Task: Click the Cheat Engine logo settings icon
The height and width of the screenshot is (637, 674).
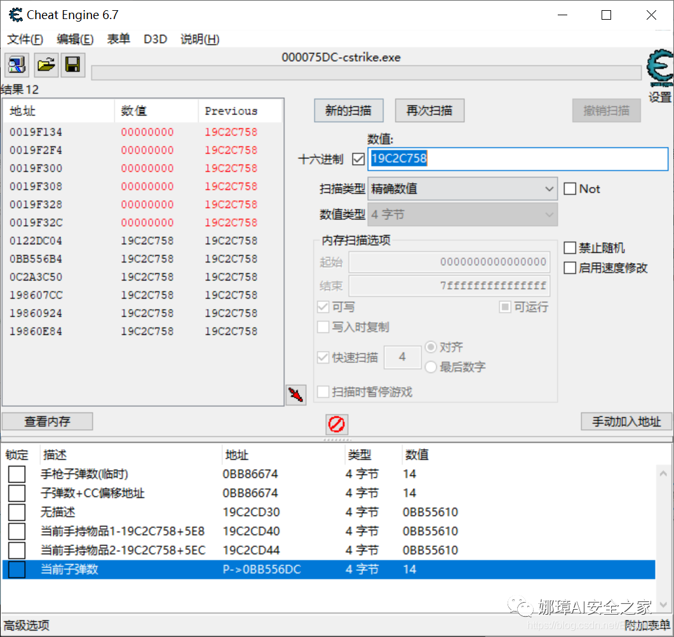Action: click(660, 68)
